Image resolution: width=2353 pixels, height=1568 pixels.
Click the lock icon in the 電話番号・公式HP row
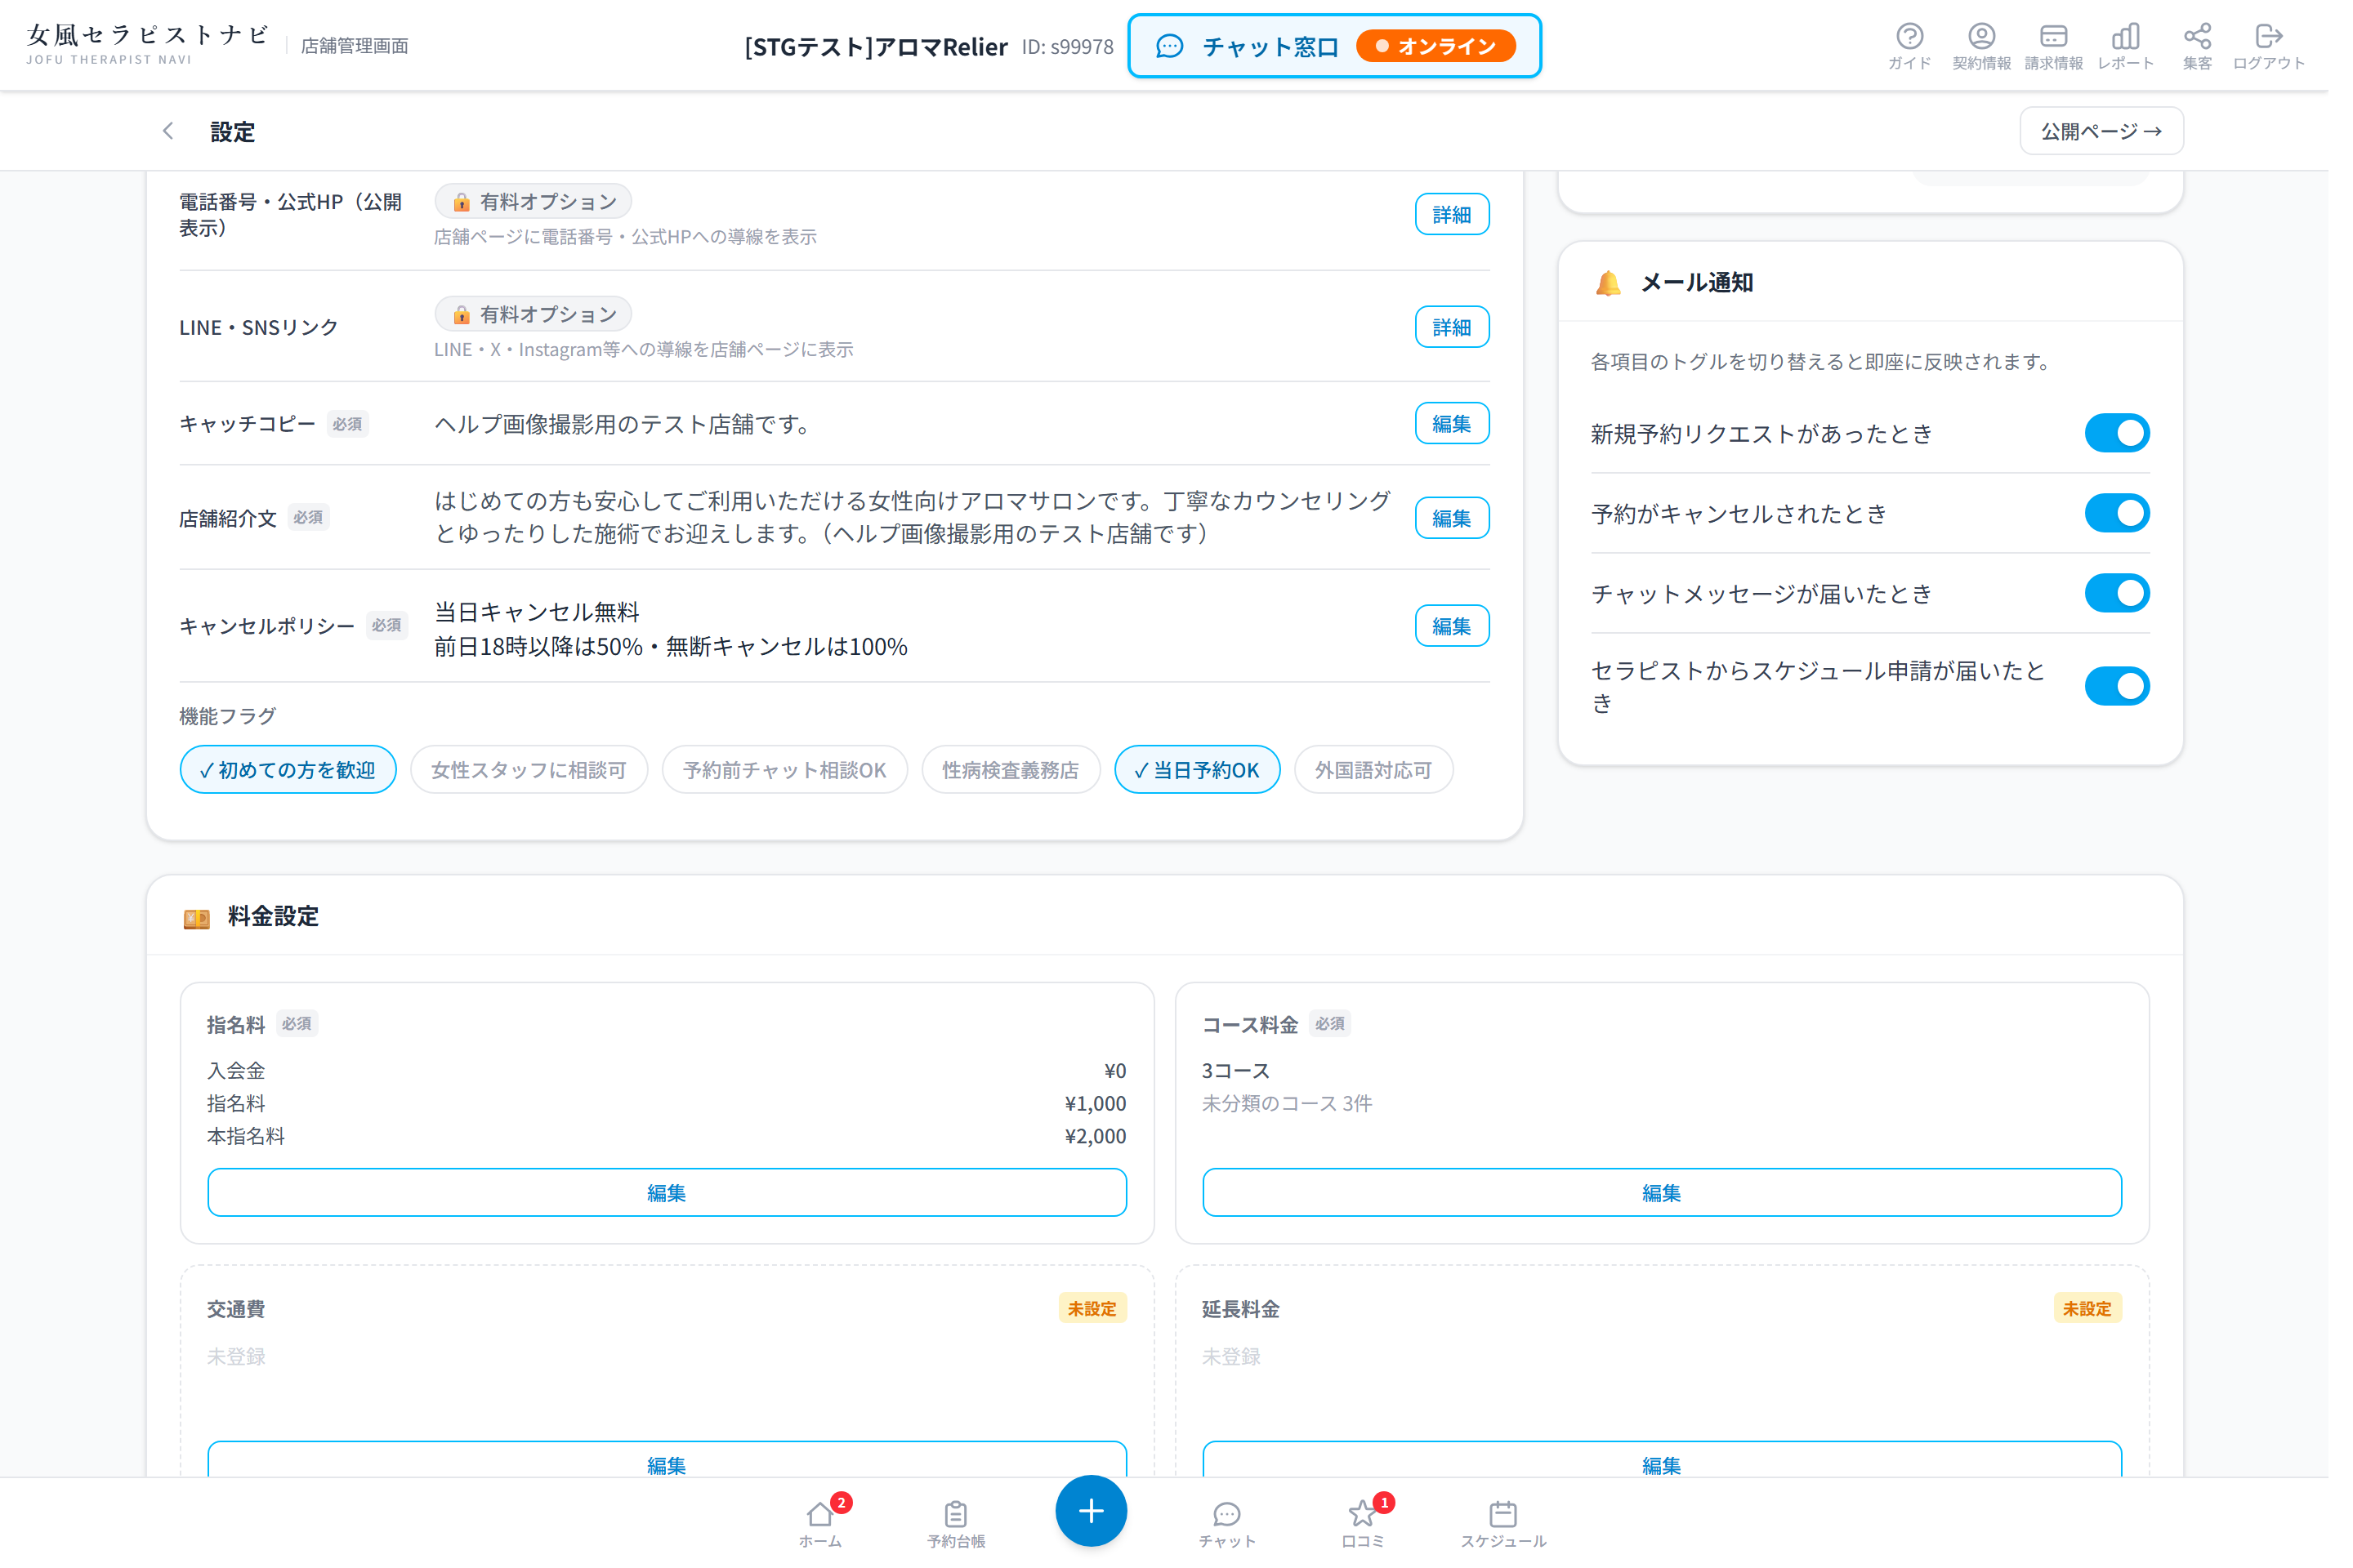pyautogui.click(x=465, y=203)
